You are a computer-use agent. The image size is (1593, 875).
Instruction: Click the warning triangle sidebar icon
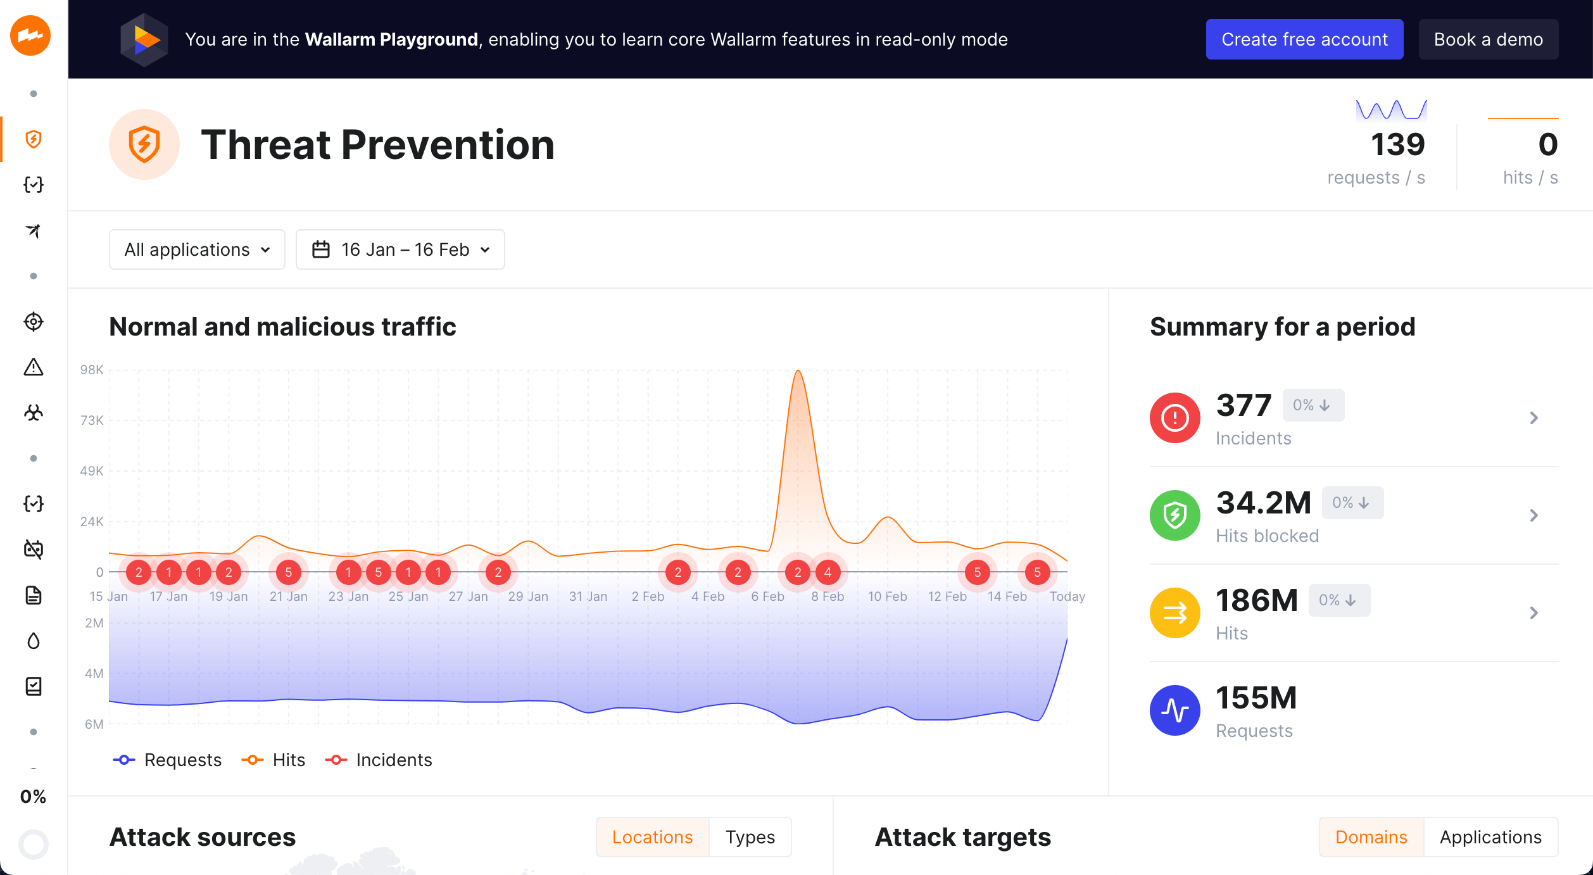pyautogui.click(x=34, y=367)
